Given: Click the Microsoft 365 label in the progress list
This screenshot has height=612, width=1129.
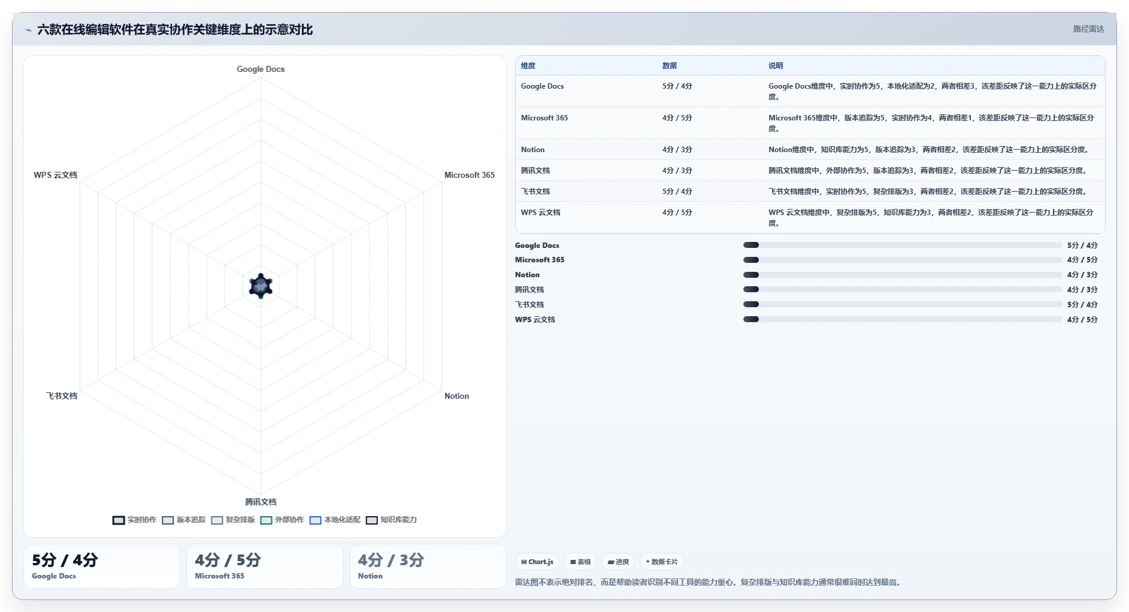Looking at the screenshot, I should click(x=540, y=260).
